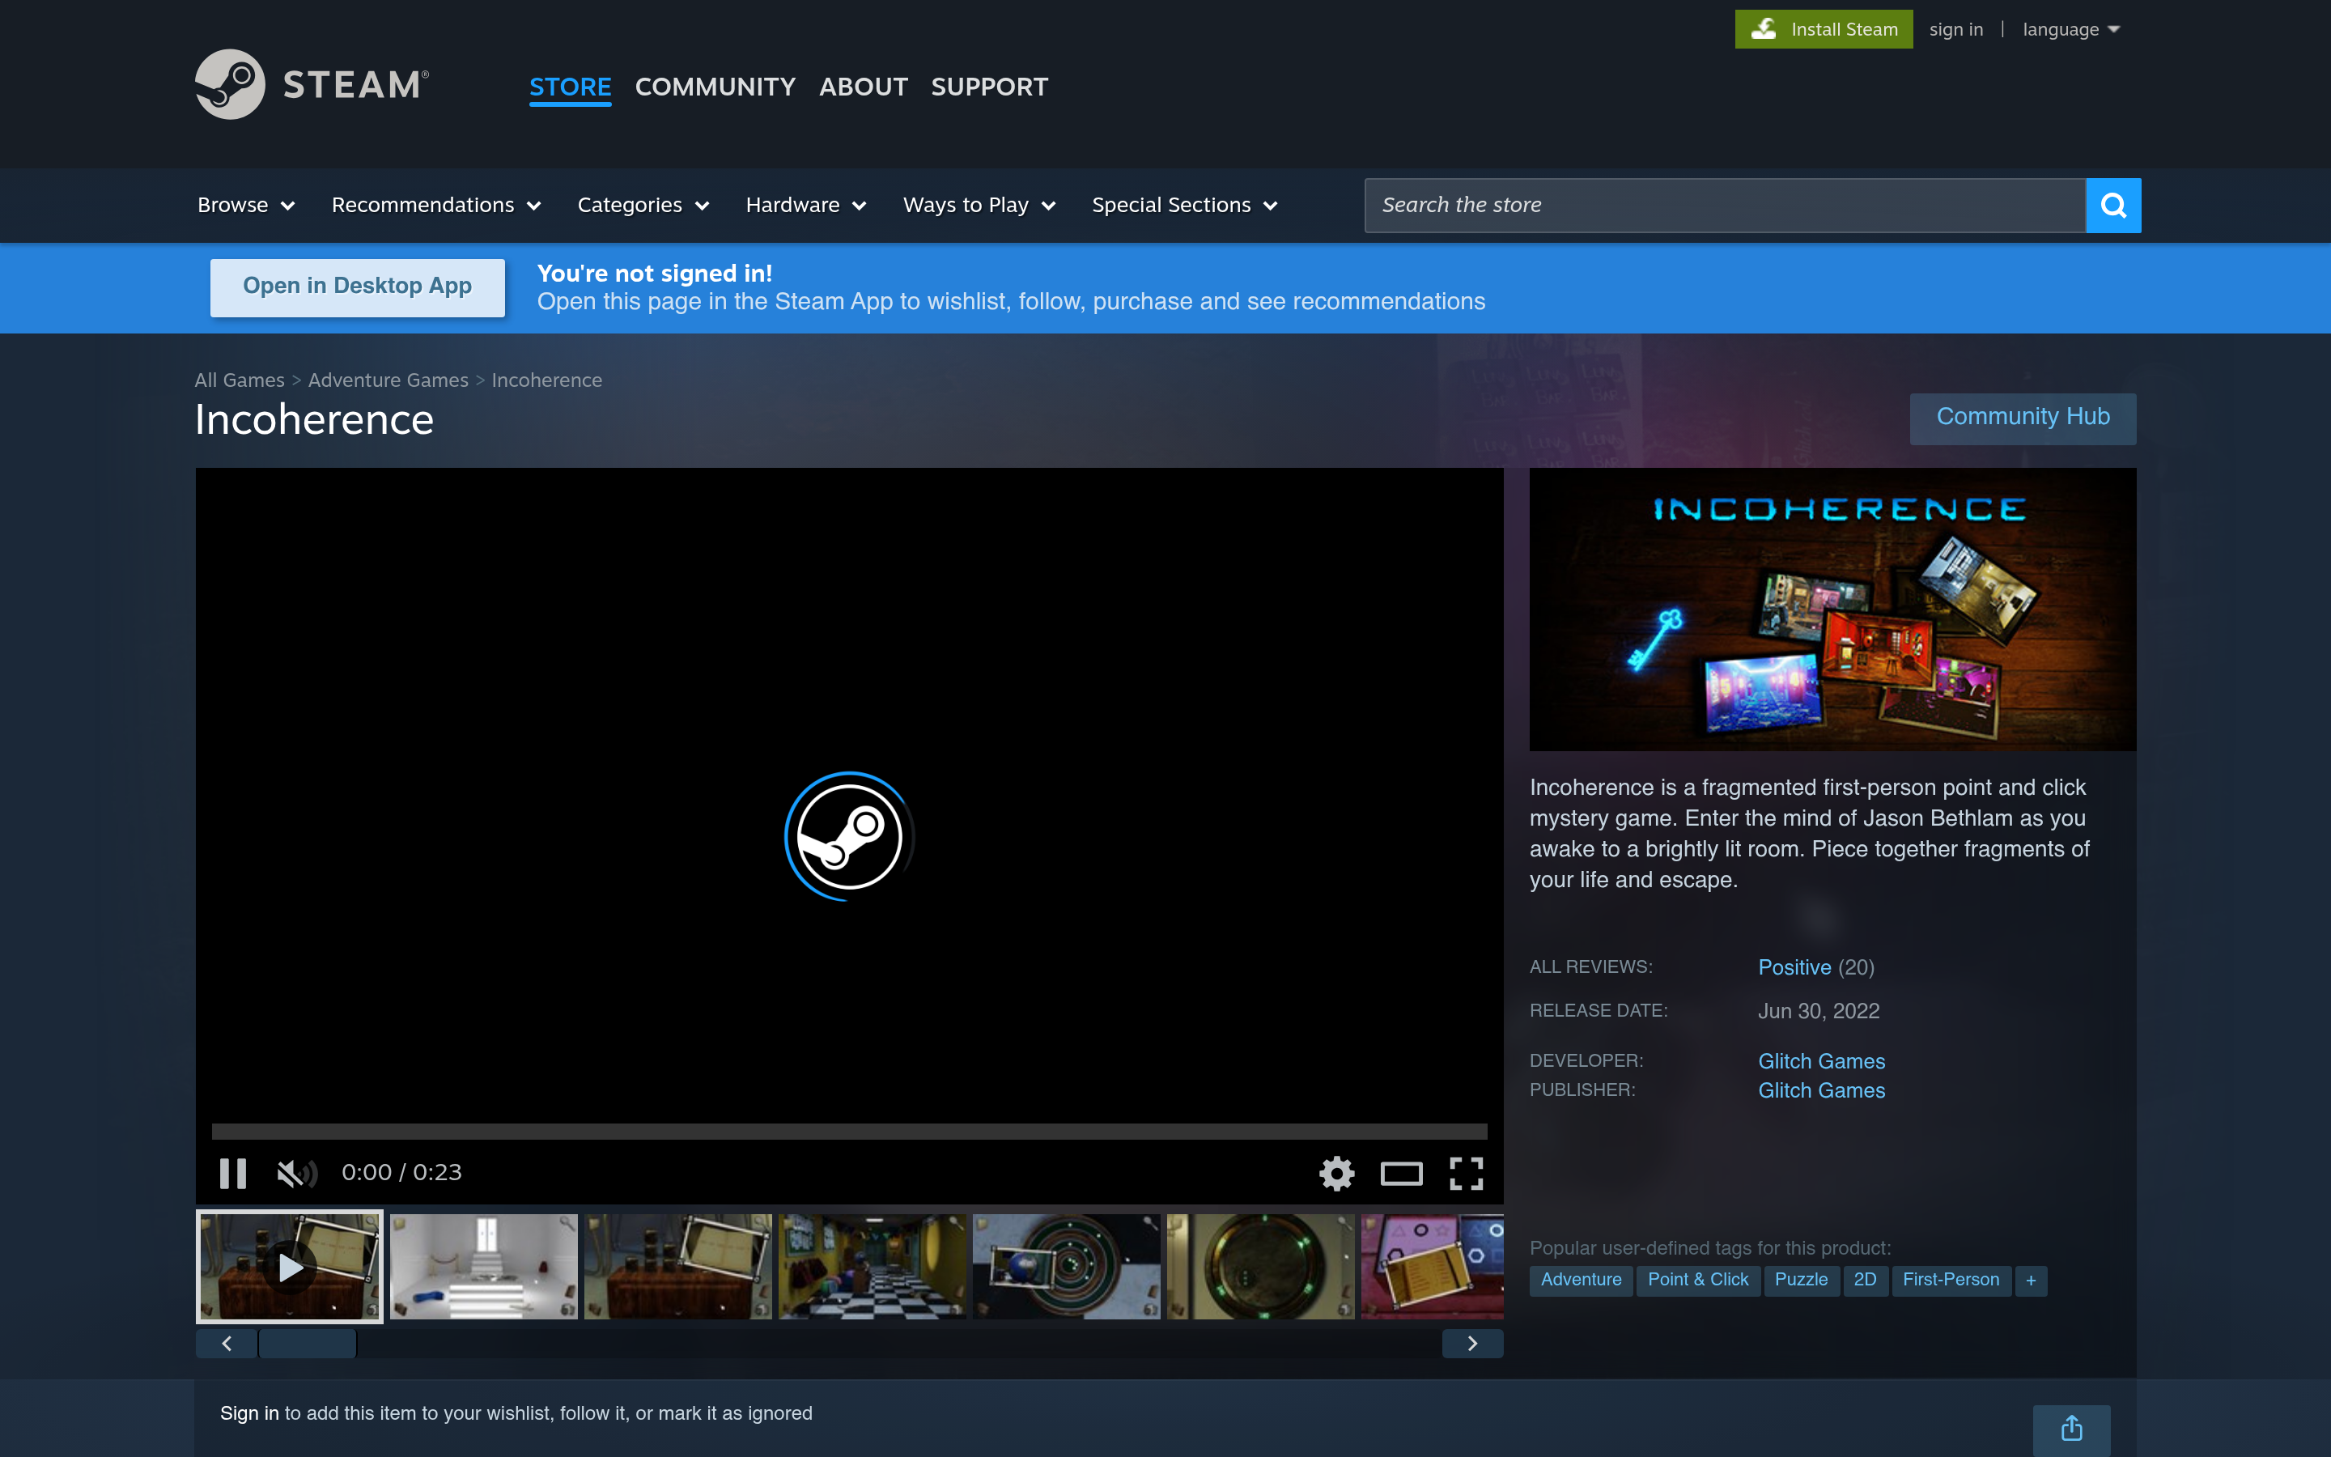Select the First-Person tag
Image resolution: width=2331 pixels, height=1457 pixels.
(x=1951, y=1281)
